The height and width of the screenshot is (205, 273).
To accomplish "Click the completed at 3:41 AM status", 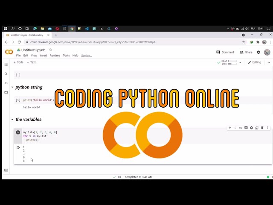I will [x=139, y=177].
